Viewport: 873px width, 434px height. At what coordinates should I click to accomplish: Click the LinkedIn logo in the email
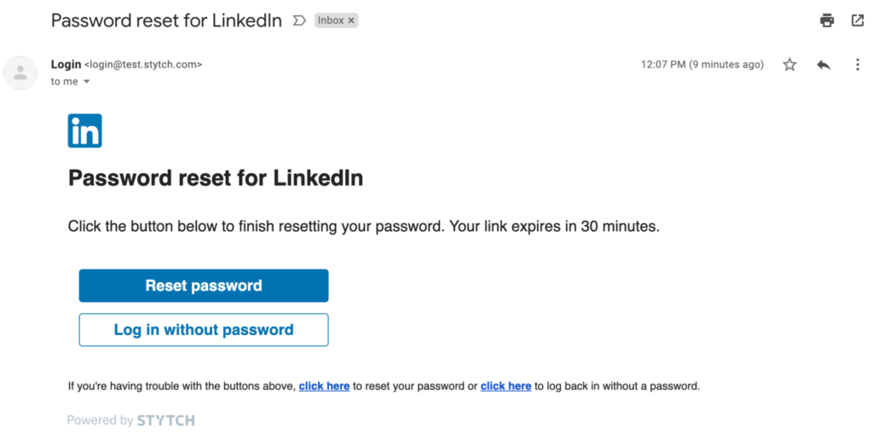(x=84, y=131)
